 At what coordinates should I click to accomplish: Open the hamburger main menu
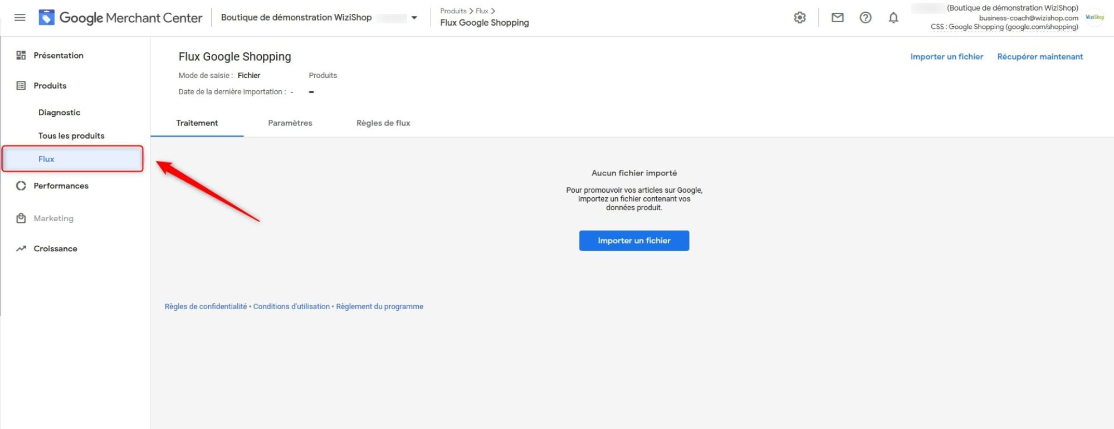point(19,18)
